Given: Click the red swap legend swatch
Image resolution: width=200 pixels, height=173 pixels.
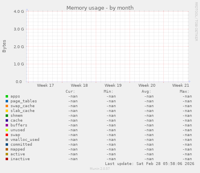Looking at the screenshot, I should coord(7,135).
